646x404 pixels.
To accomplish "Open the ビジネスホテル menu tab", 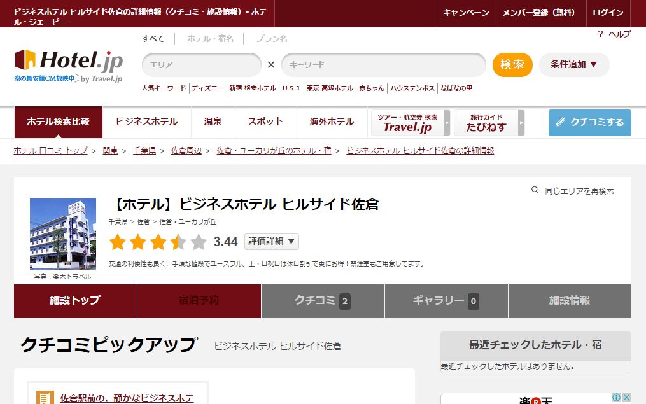I will (x=146, y=122).
